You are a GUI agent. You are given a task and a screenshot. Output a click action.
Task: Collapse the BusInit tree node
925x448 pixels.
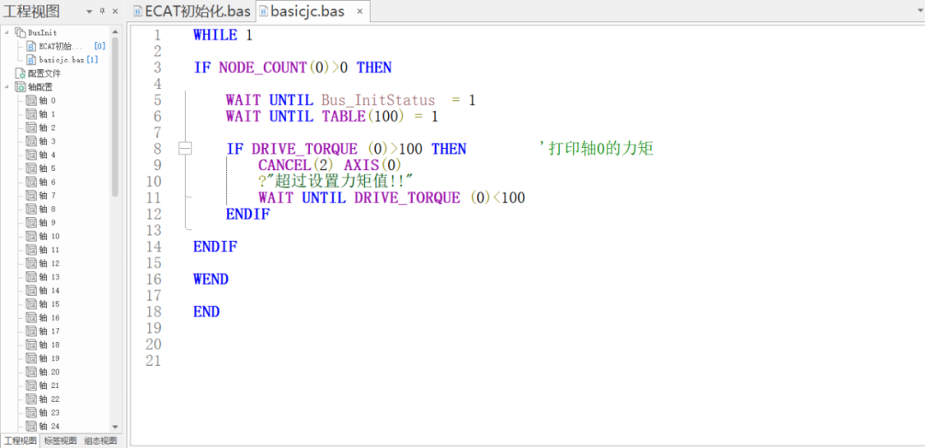tap(7, 32)
